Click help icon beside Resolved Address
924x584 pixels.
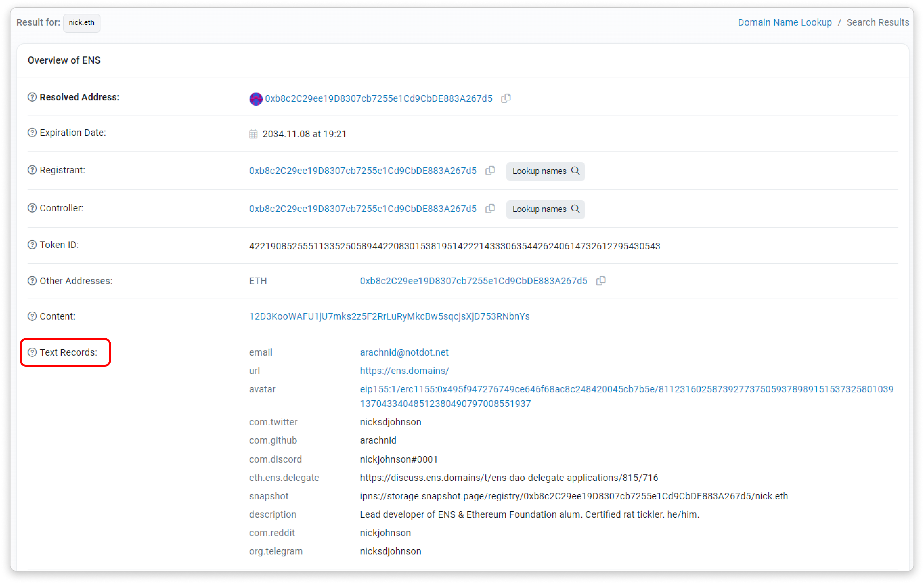pyautogui.click(x=32, y=97)
